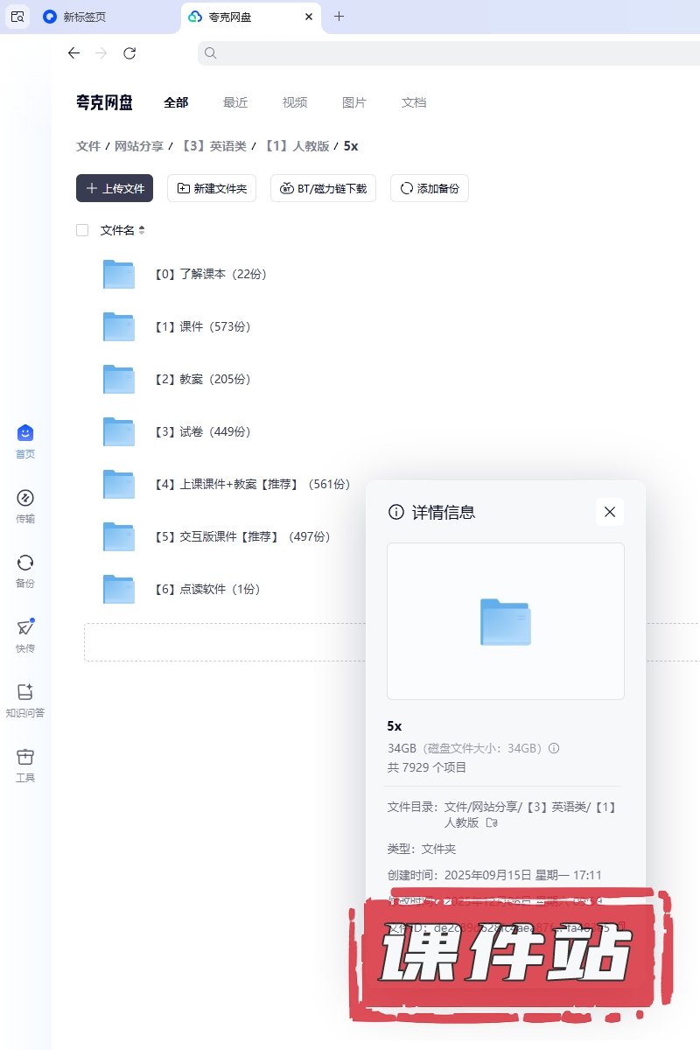Open the 知识问答 sidebar icon
This screenshot has height=1050, width=700.
tap(25, 693)
